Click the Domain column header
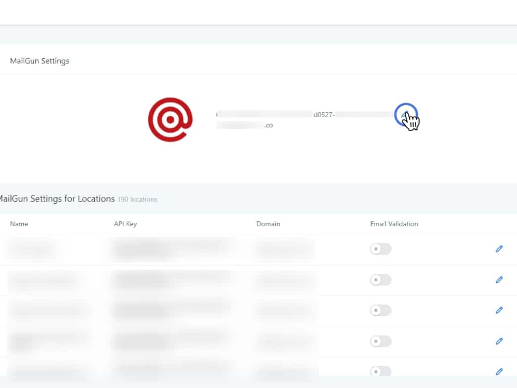This screenshot has width=517, height=388. pyautogui.click(x=268, y=224)
